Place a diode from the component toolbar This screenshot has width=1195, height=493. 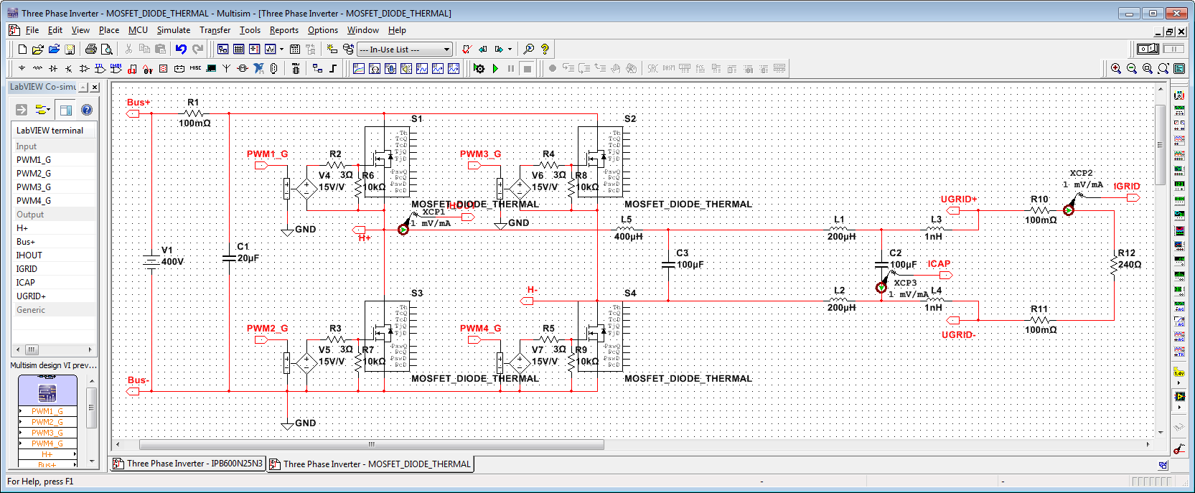coord(53,69)
